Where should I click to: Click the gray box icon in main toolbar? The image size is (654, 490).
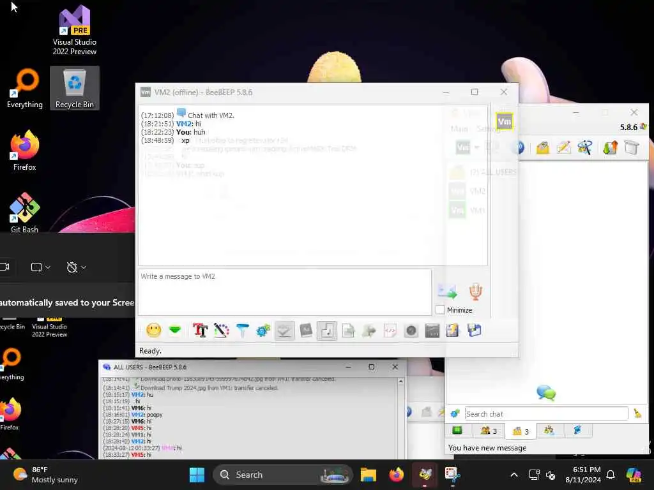[x=632, y=147]
